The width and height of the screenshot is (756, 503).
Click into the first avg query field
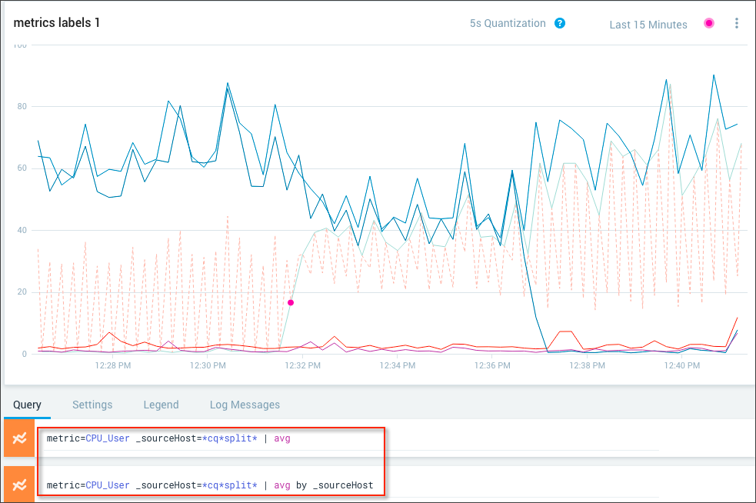point(346,439)
